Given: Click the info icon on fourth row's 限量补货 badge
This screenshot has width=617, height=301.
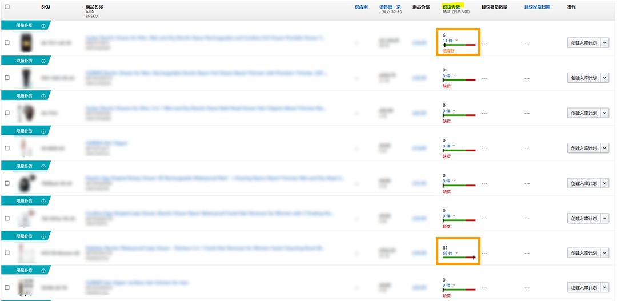Looking at the screenshot, I should pyautogui.click(x=43, y=131).
